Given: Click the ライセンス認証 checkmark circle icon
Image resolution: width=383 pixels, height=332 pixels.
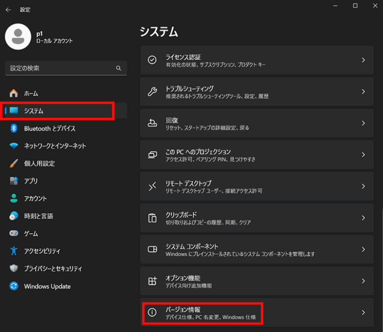Looking at the screenshot, I should click(152, 60).
